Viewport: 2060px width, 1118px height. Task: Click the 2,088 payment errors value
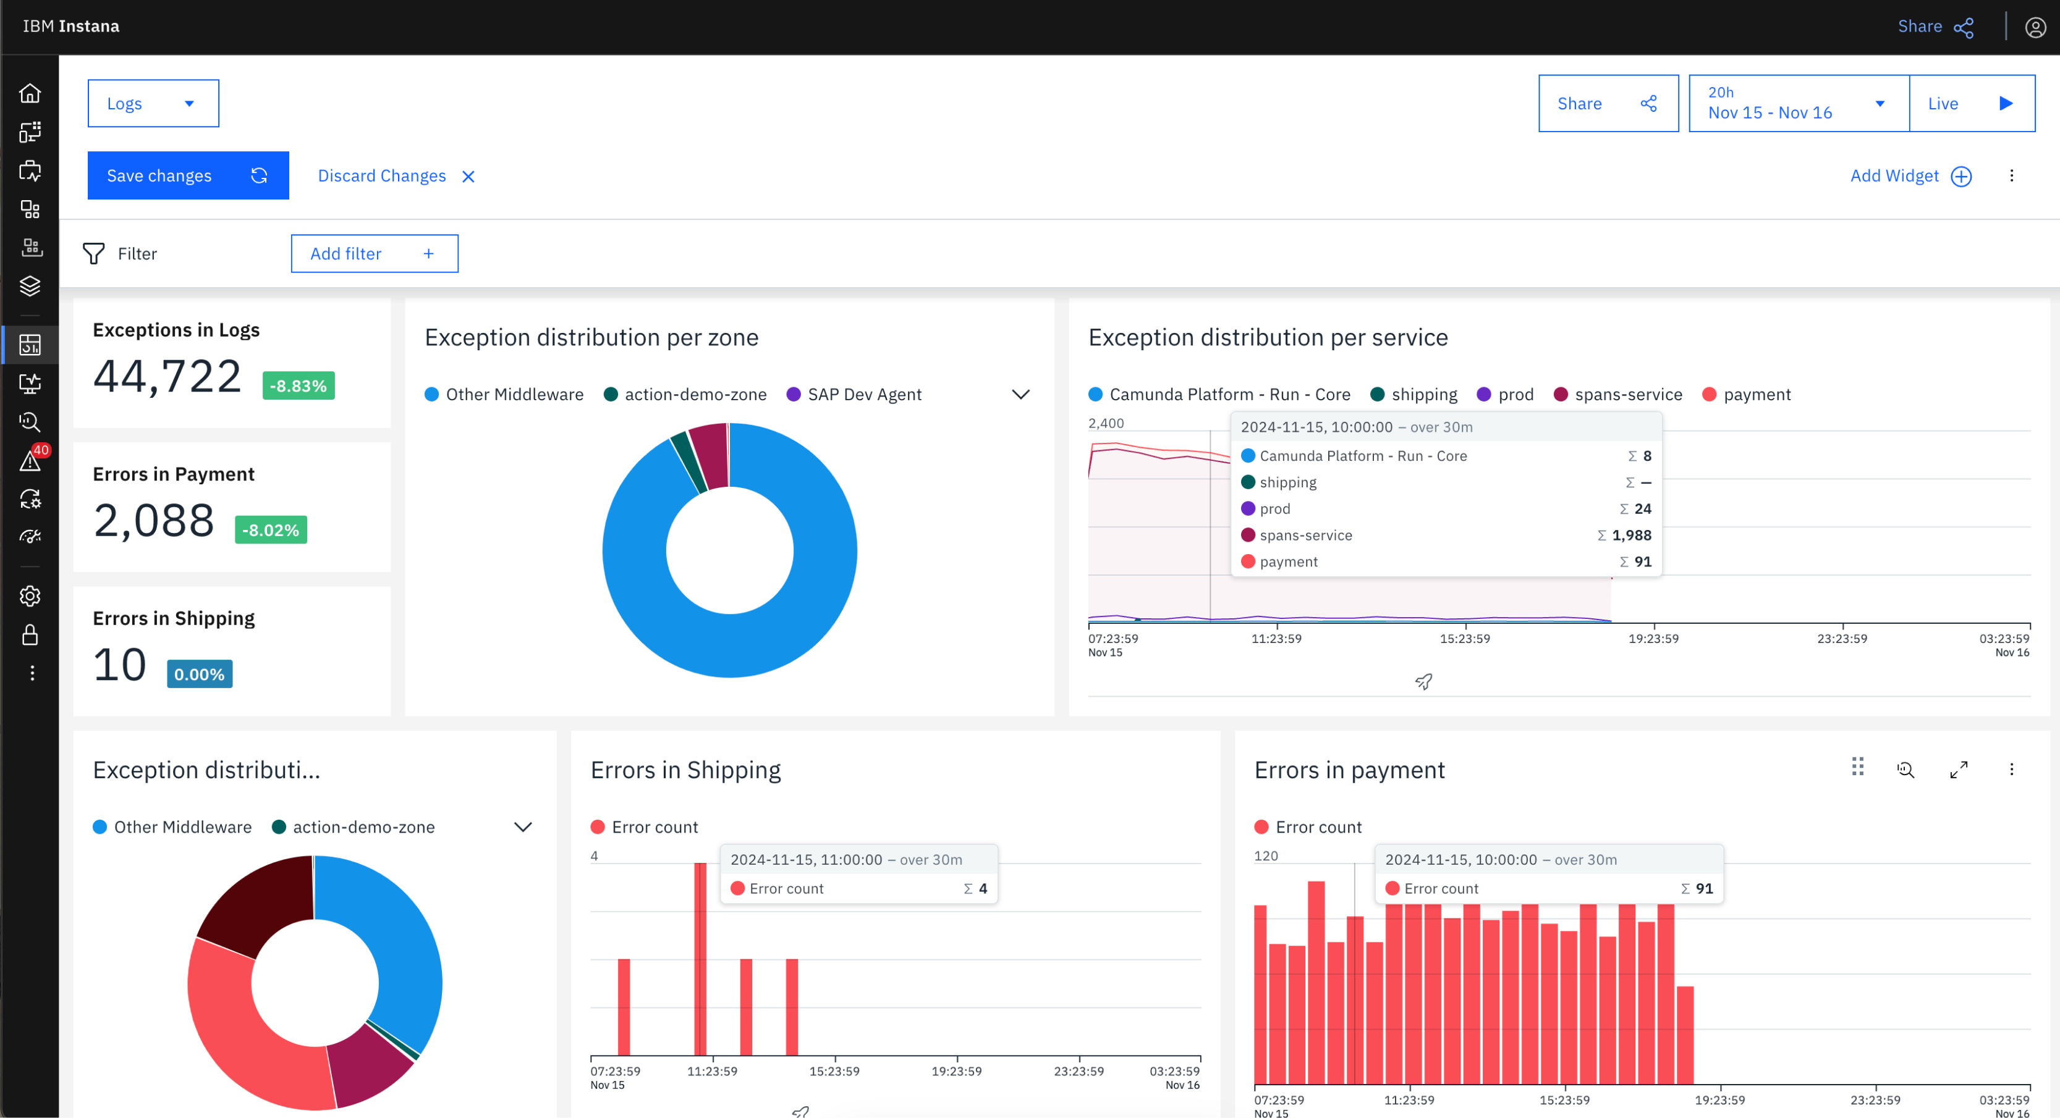[x=153, y=520]
